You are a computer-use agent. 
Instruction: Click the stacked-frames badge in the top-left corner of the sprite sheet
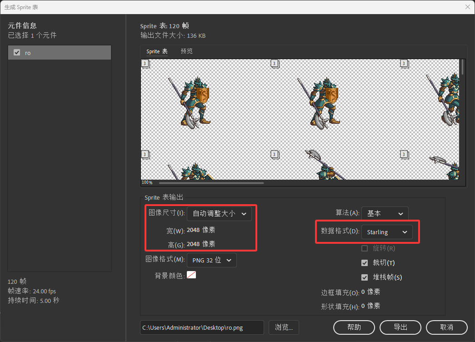click(145, 64)
